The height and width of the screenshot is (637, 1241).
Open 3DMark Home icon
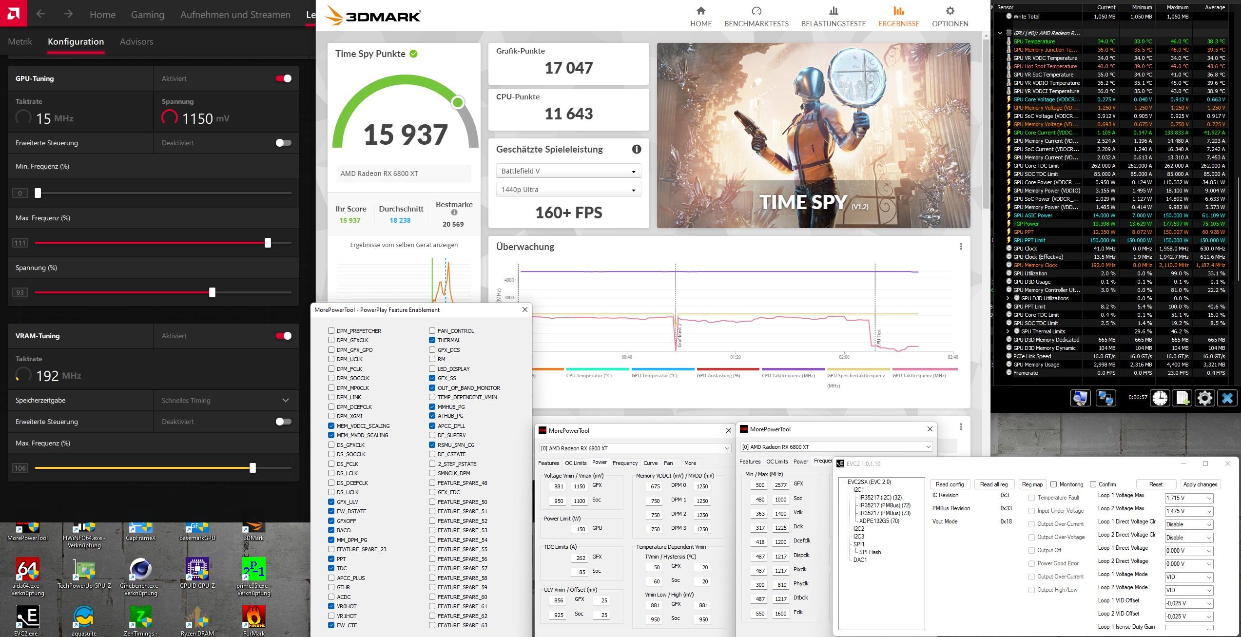(x=701, y=11)
